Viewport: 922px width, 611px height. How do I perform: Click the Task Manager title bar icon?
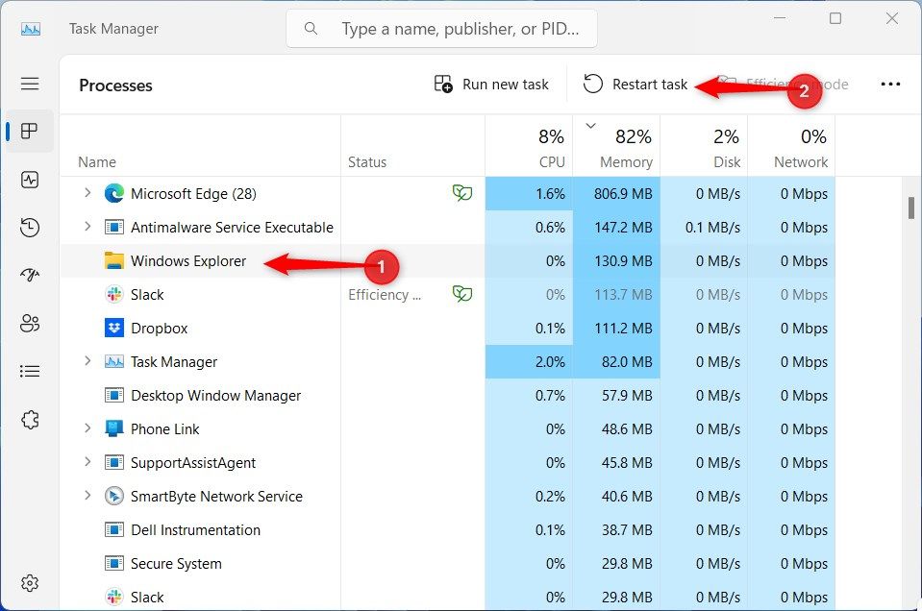click(x=31, y=29)
